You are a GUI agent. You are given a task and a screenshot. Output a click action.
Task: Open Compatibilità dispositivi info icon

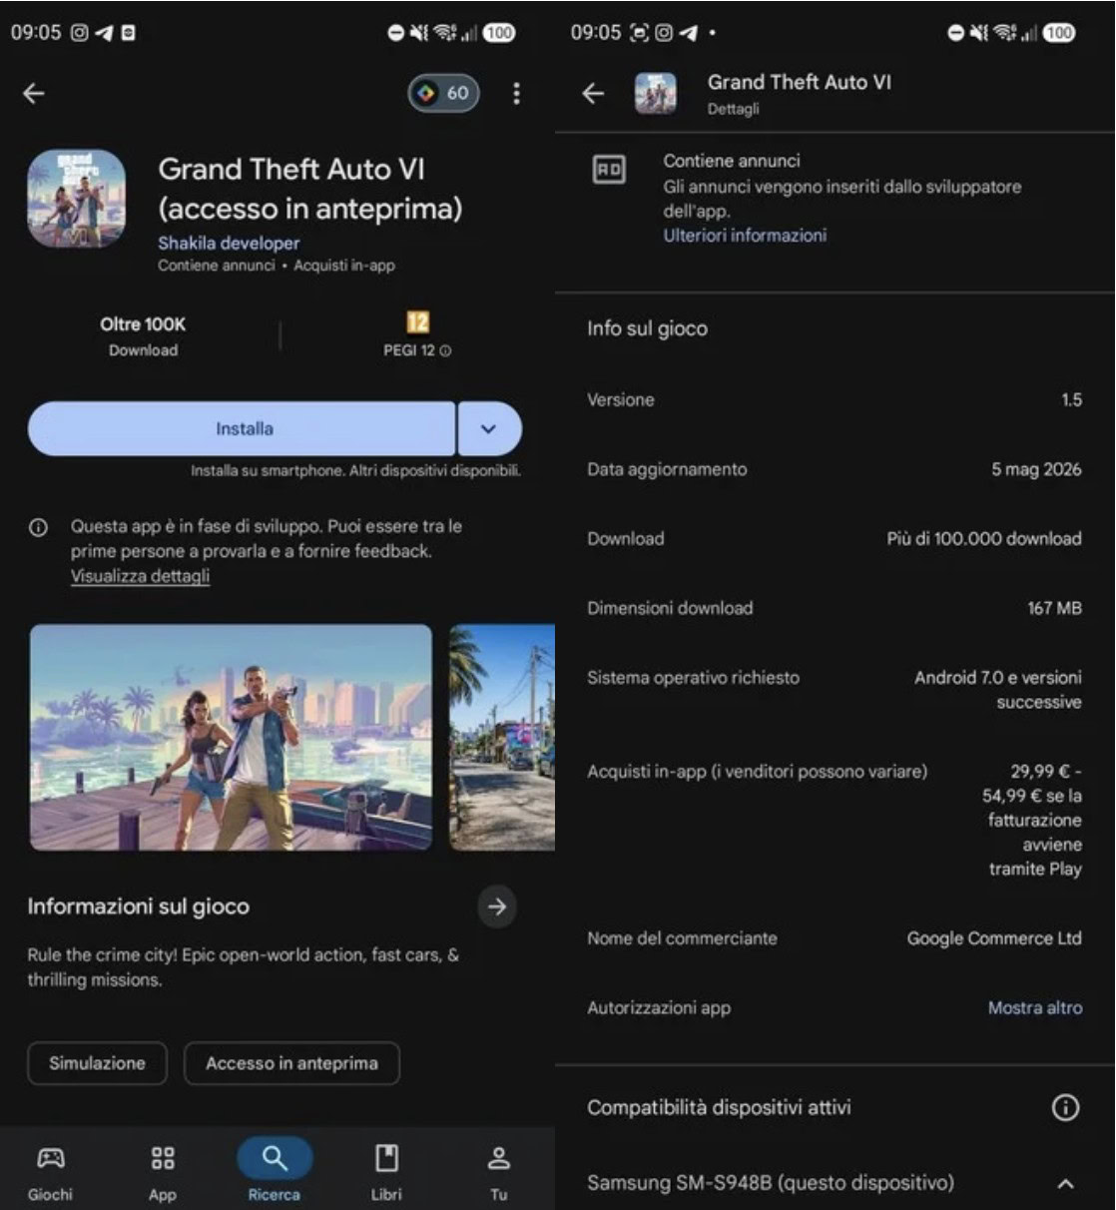click(x=1065, y=1107)
